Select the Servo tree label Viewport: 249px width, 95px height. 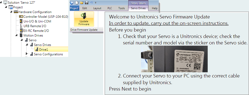pyautogui.click(x=33, y=40)
